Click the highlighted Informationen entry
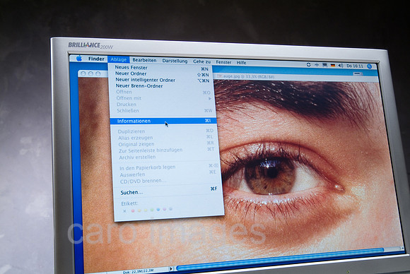The image size is (410, 274). [x=163, y=121]
